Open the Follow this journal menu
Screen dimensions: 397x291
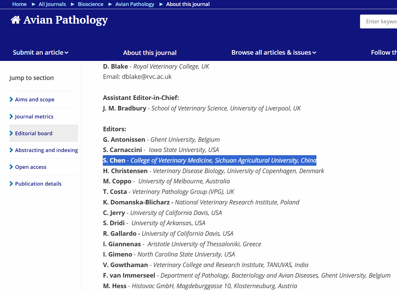tap(384, 52)
